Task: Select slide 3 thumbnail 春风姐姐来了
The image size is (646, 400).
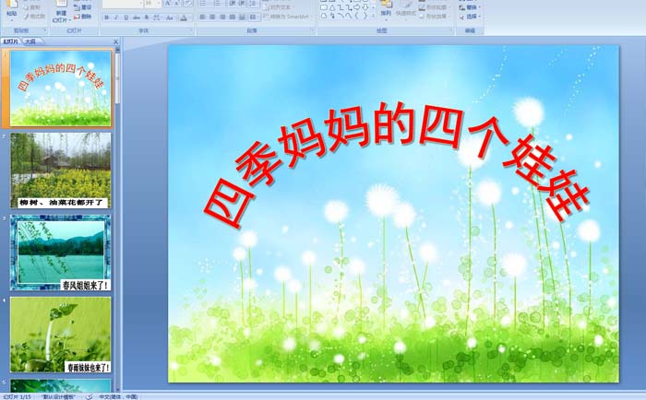Action: point(61,253)
